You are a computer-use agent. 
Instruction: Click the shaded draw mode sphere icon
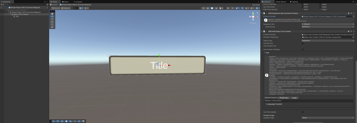coord(212,8)
